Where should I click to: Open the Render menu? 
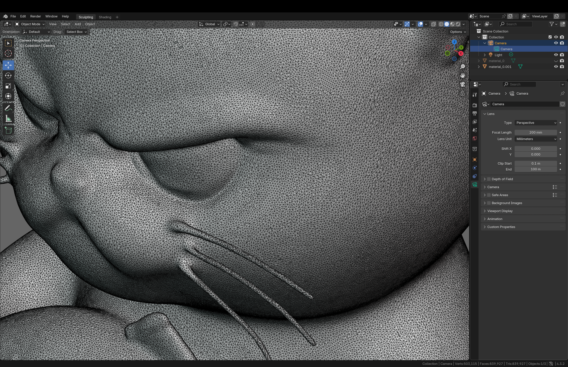[x=35, y=16]
